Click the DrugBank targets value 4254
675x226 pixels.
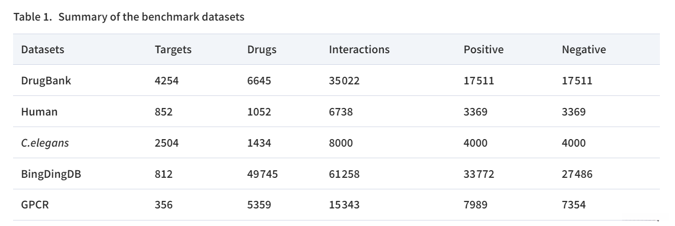pyautogui.click(x=166, y=80)
